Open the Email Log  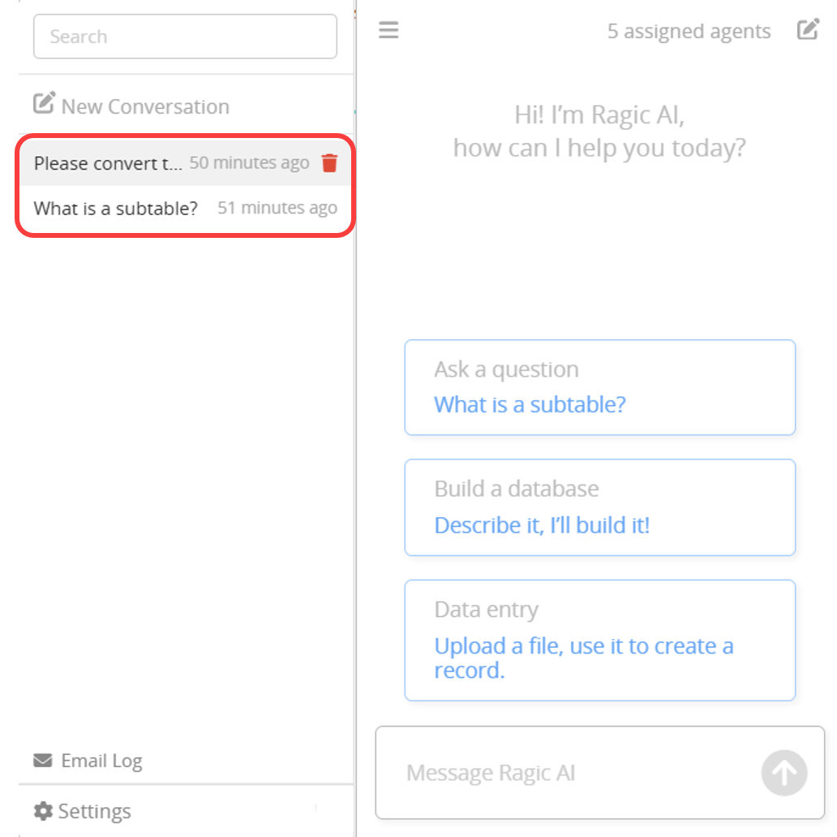point(101,761)
